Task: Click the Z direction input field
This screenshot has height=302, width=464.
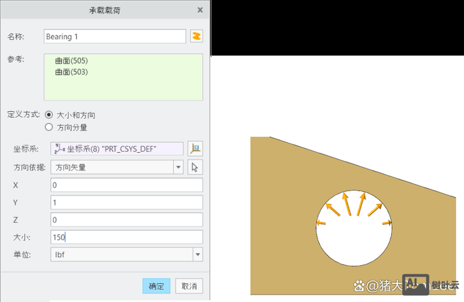Action: click(x=126, y=220)
